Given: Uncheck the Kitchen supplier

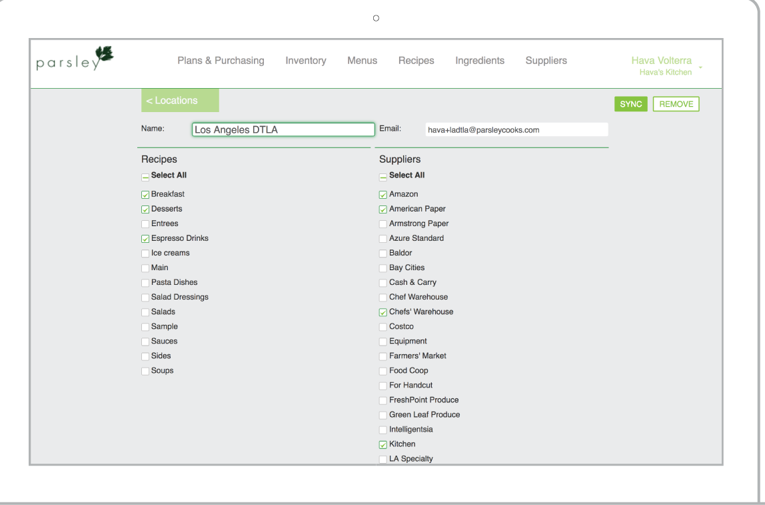Looking at the screenshot, I should tap(383, 444).
